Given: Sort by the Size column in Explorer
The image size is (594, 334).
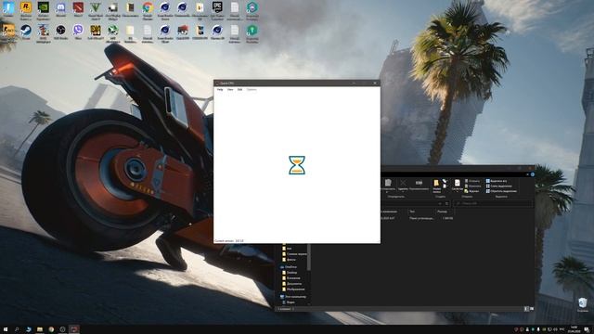Looking at the screenshot, I should click(445, 212).
